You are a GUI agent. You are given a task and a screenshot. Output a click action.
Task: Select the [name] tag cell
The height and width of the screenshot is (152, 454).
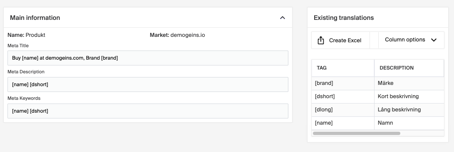click(343, 123)
